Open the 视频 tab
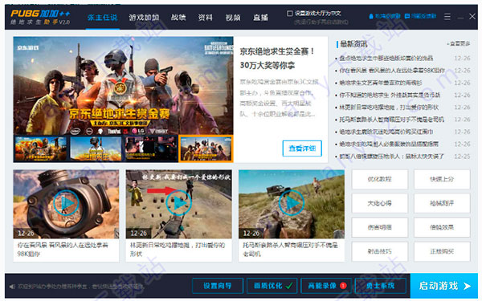The height and width of the screenshot is (301, 482). 233,18
